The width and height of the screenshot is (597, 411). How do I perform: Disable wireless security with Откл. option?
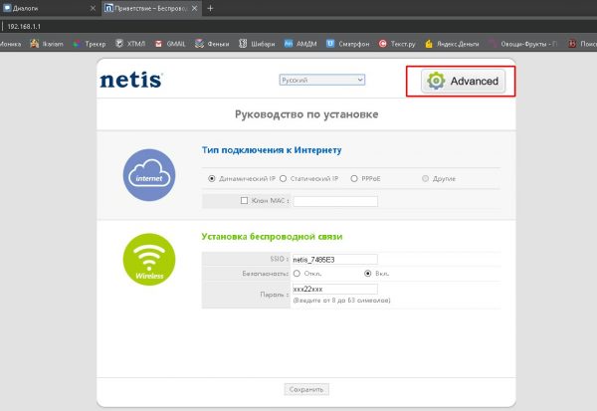tap(297, 273)
